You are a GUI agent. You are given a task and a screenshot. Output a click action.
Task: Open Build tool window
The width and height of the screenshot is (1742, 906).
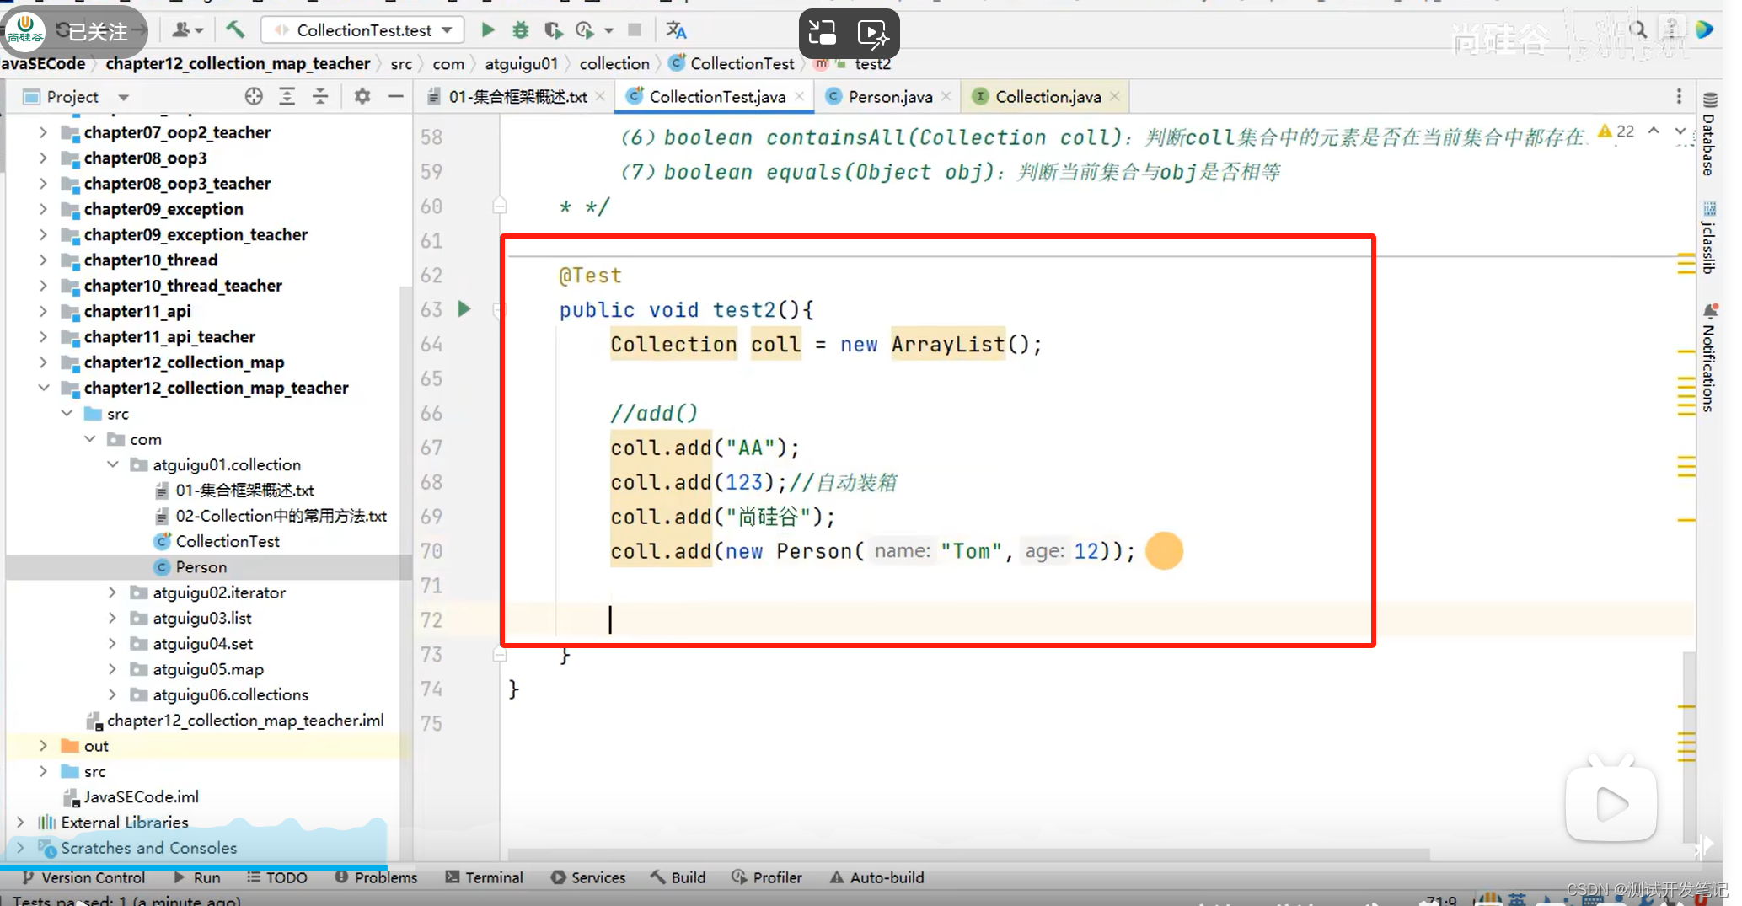[678, 877]
